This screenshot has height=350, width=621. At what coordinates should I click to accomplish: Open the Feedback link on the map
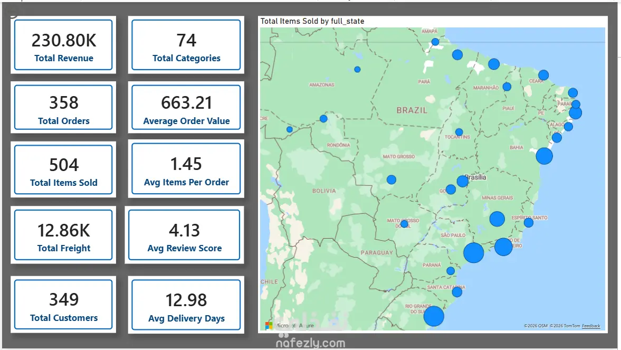coord(591,326)
